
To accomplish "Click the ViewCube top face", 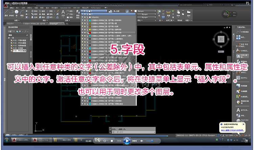I will point(221,39).
